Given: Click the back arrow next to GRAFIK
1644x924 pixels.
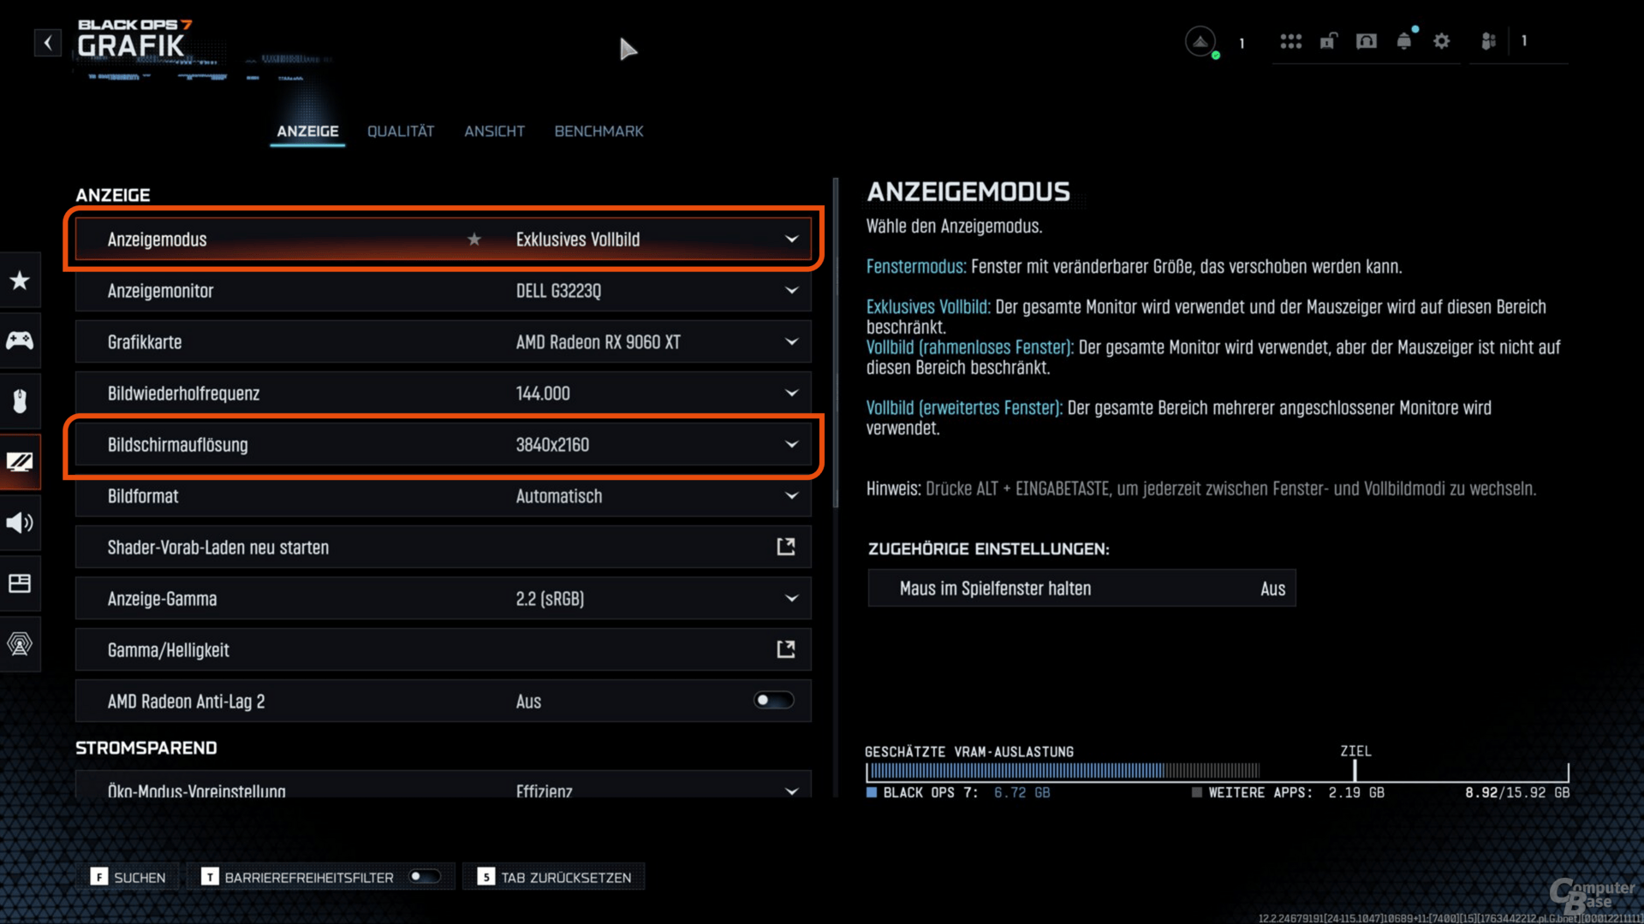Looking at the screenshot, I should pyautogui.click(x=48, y=43).
